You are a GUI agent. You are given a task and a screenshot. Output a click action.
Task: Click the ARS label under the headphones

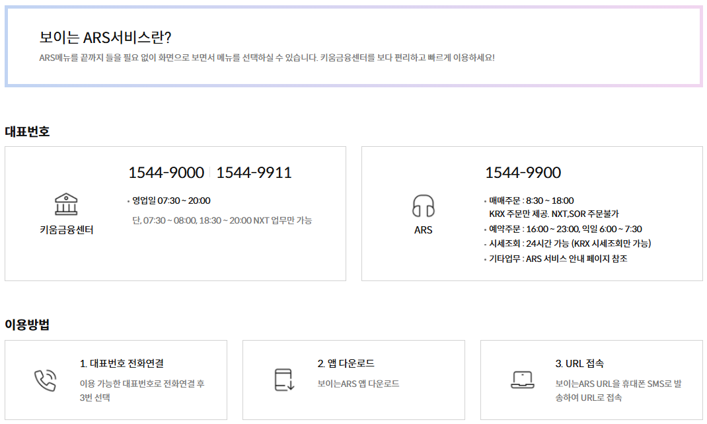coord(423,230)
